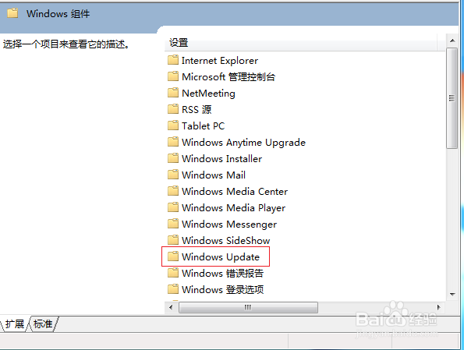Click the horizontal scrollbar right arrow
The height and width of the screenshot is (350, 464).
[x=439, y=307]
